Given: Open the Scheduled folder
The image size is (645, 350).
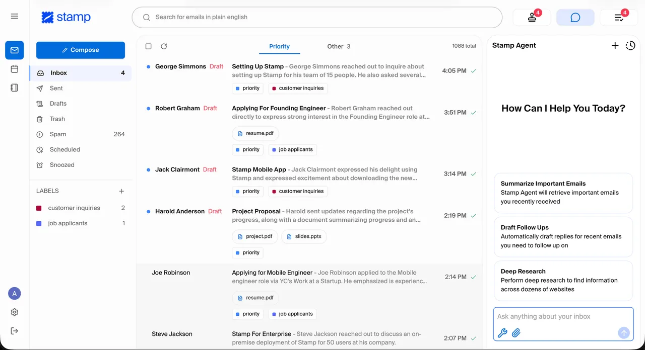Looking at the screenshot, I should click(81, 149).
